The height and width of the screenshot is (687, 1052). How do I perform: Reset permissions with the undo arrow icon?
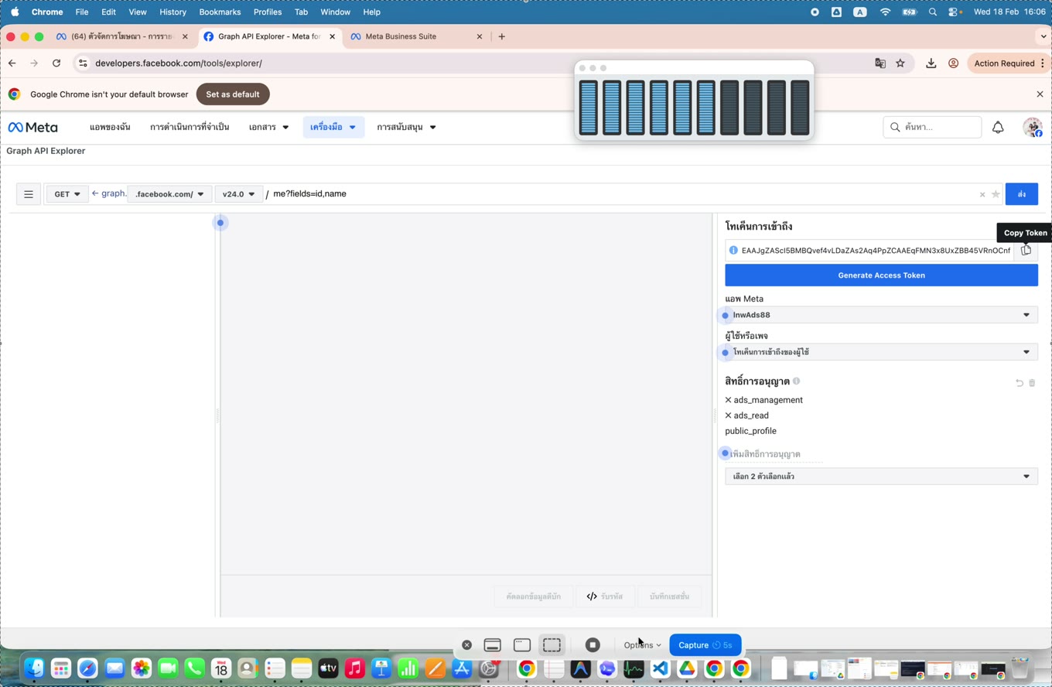pyautogui.click(x=1019, y=382)
